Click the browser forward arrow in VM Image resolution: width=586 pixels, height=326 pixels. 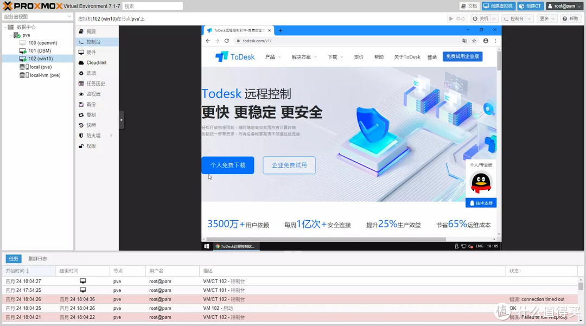tap(217, 41)
